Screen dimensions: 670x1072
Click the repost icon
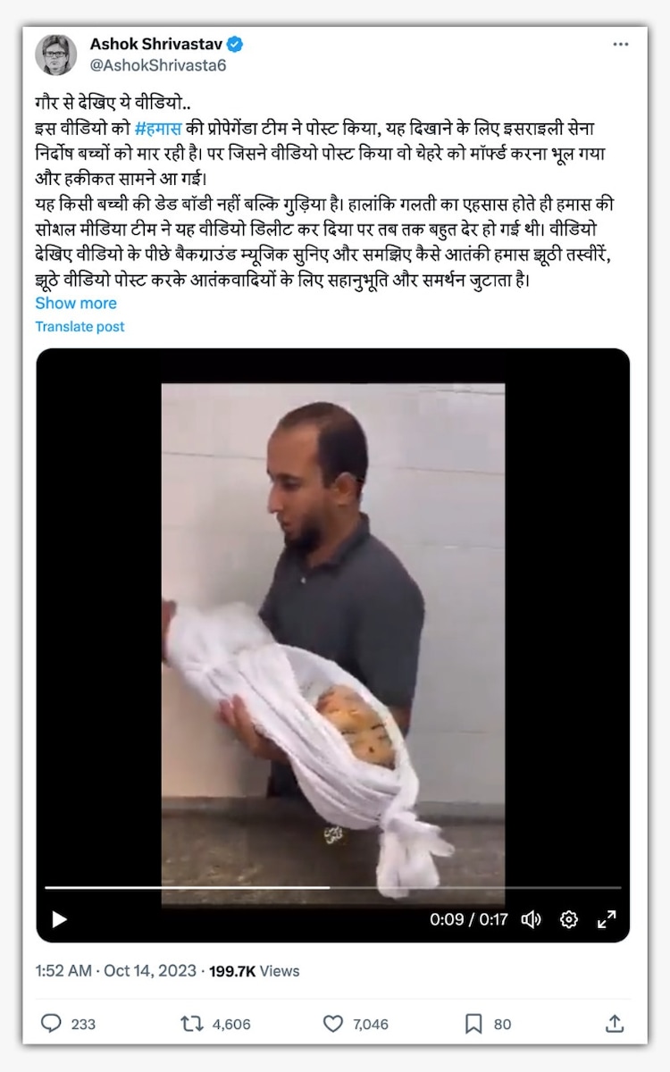(x=192, y=1023)
